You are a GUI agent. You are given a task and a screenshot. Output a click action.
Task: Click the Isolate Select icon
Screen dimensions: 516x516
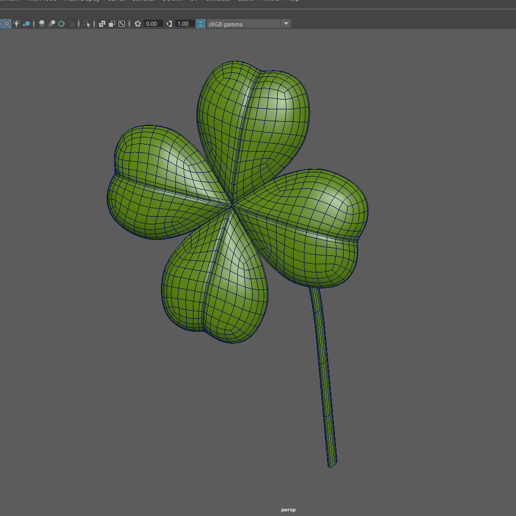point(87,24)
